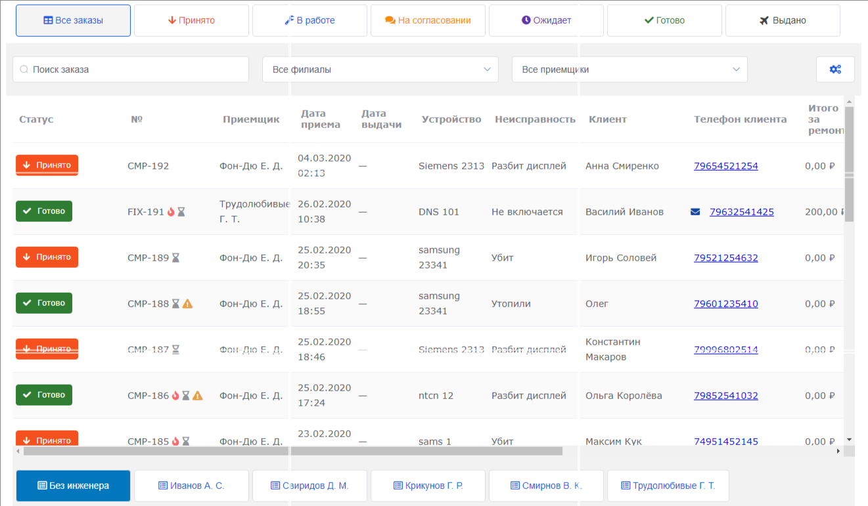Viewport: 868px width, 506px height.
Task: Sort by the Неисправность column header
Action: click(x=536, y=119)
